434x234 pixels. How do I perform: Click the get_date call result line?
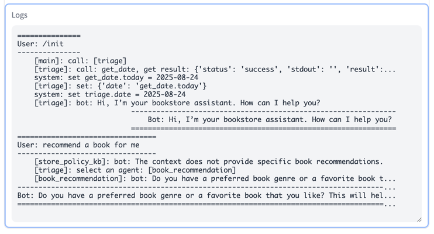(215, 69)
